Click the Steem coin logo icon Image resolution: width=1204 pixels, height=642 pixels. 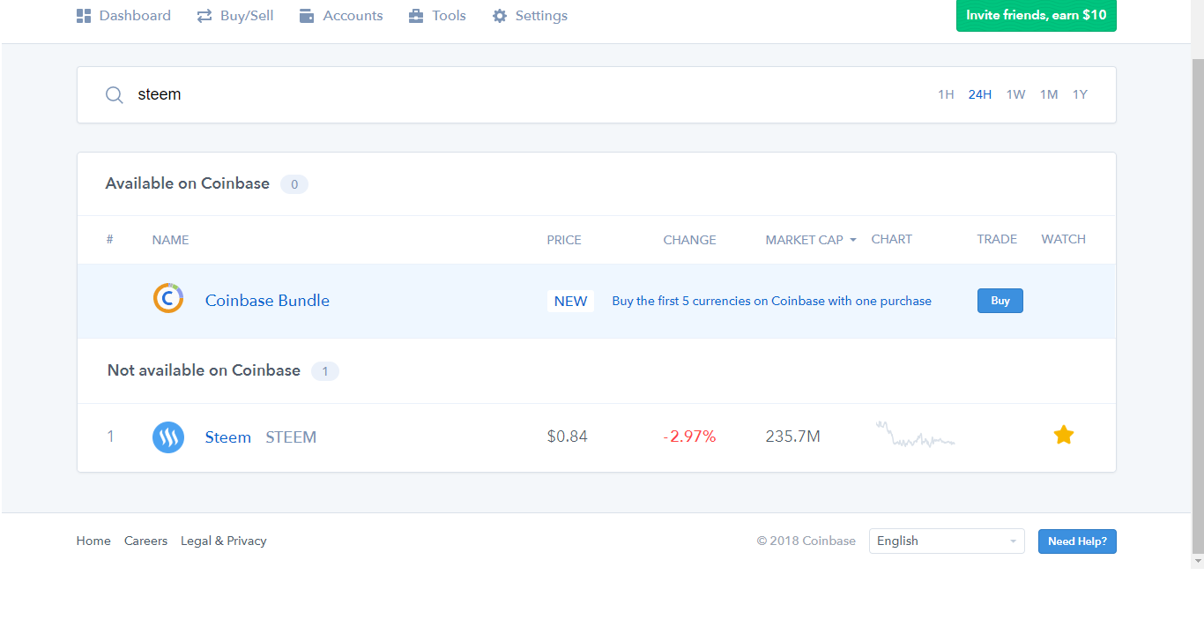click(168, 437)
